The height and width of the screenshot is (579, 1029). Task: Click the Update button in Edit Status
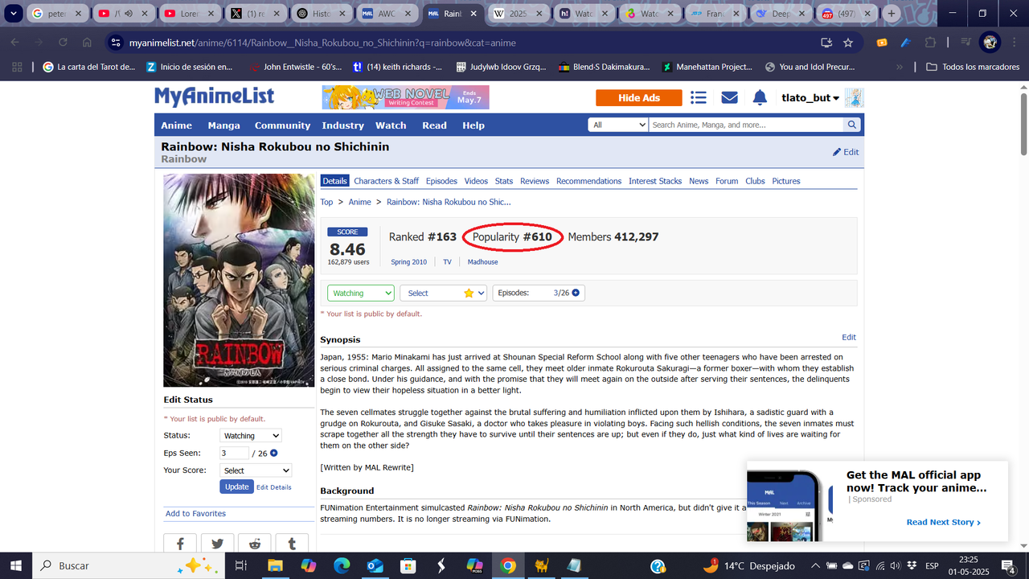pos(236,487)
